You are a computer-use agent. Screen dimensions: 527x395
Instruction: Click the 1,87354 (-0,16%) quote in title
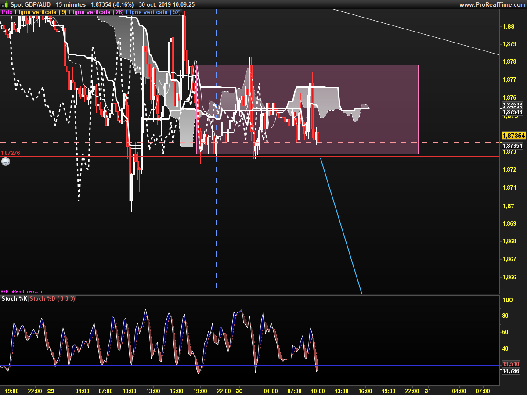pyautogui.click(x=112, y=4)
